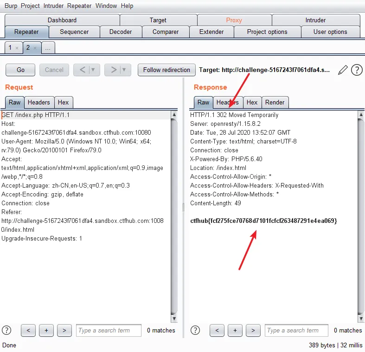This screenshot has height=352, width=365.
Task: Select the Response Hex view tab
Action: (252, 102)
